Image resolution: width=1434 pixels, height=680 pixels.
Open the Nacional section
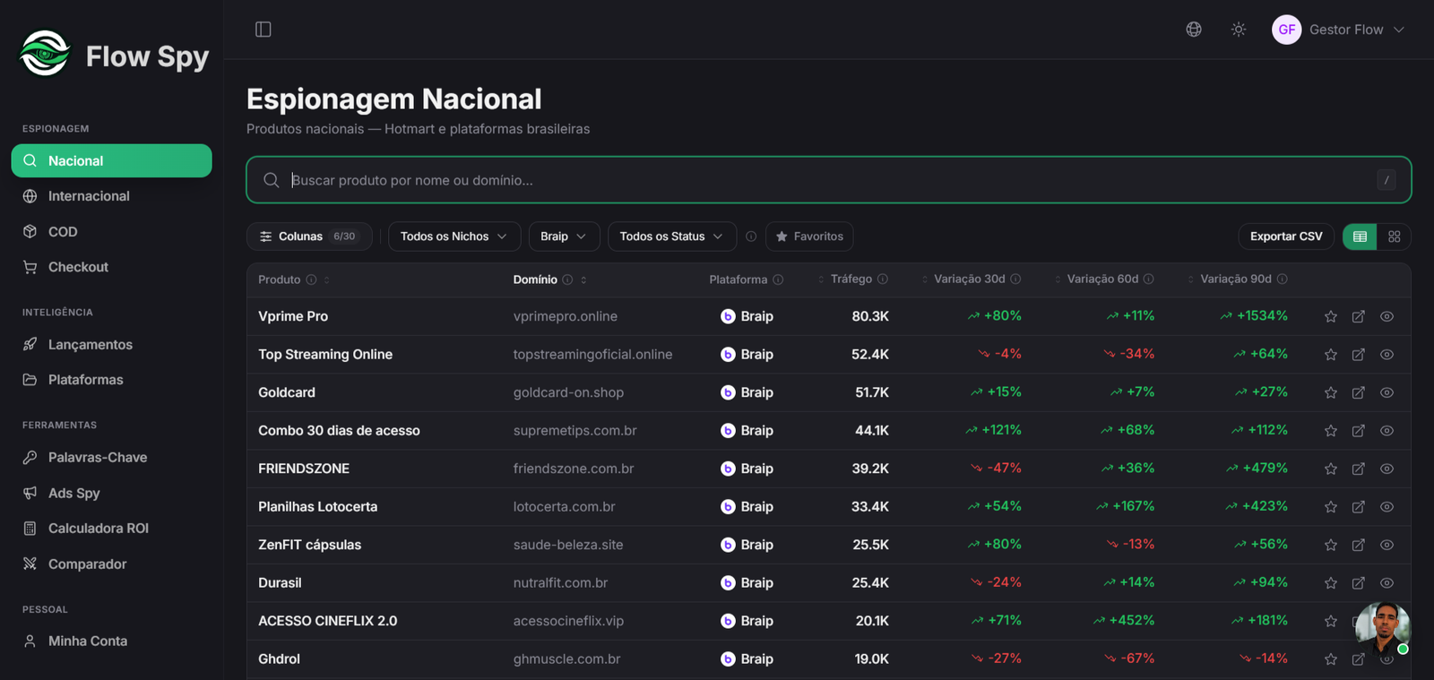pyautogui.click(x=112, y=161)
